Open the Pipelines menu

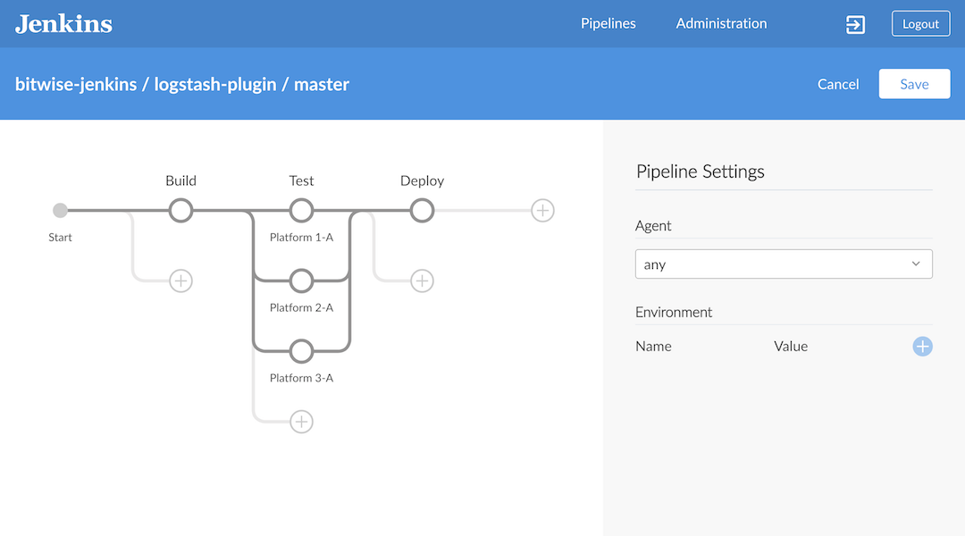pyautogui.click(x=608, y=24)
